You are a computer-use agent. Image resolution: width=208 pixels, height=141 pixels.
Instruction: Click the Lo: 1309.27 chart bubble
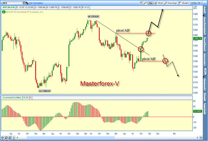pyautogui.click(x=45, y=91)
